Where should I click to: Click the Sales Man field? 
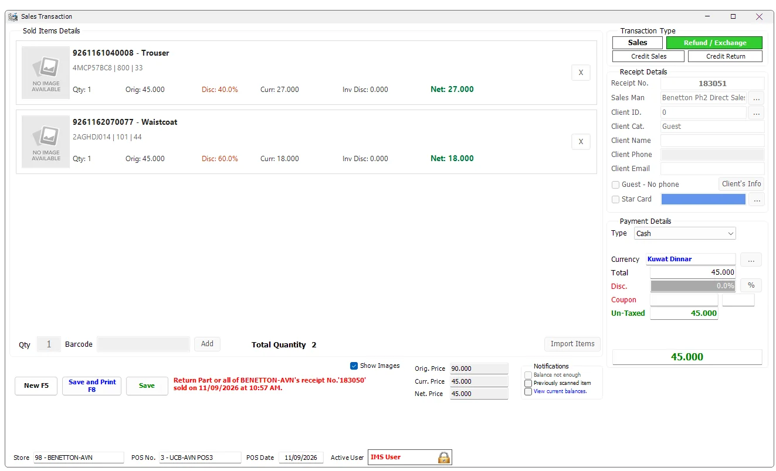click(703, 98)
